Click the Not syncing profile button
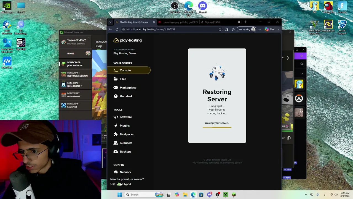The image size is (353, 199). pos(247,29)
